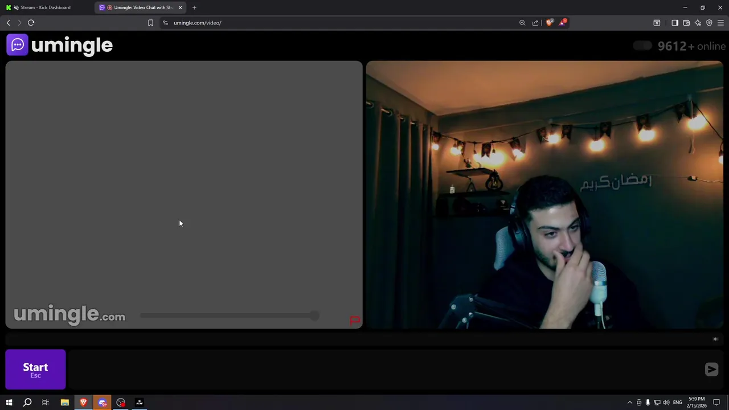Open clock showing 5:59 PM
This screenshot has height=410, width=729.
697,403
